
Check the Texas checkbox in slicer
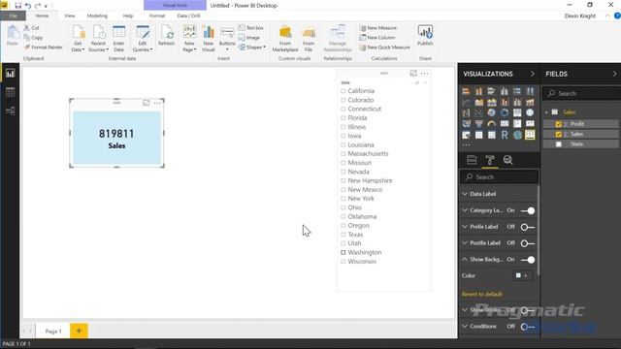(x=343, y=235)
